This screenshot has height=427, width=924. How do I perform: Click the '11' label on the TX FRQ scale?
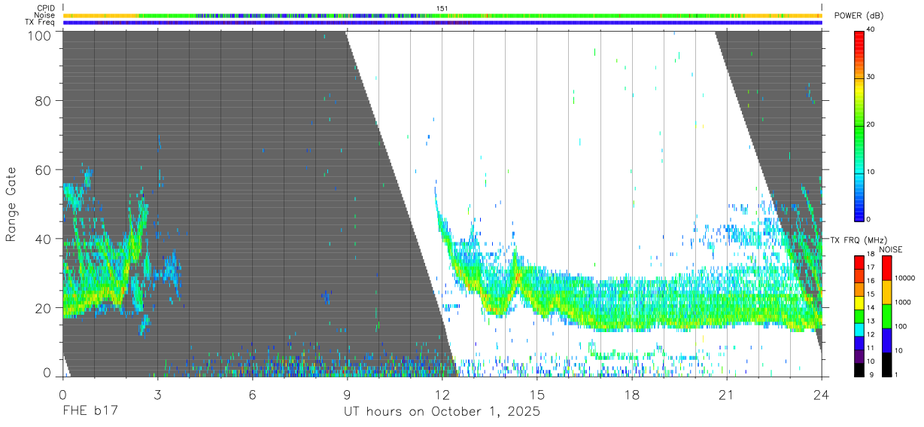pyautogui.click(x=871, y=348)
